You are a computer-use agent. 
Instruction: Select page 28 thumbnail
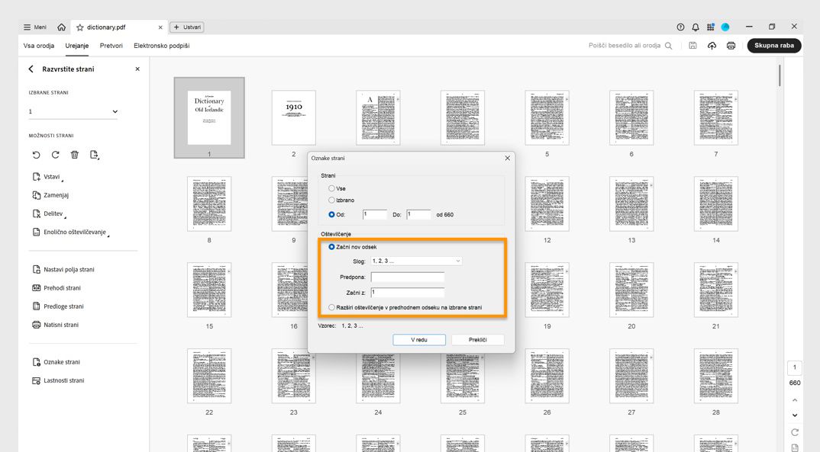point(716,376)
